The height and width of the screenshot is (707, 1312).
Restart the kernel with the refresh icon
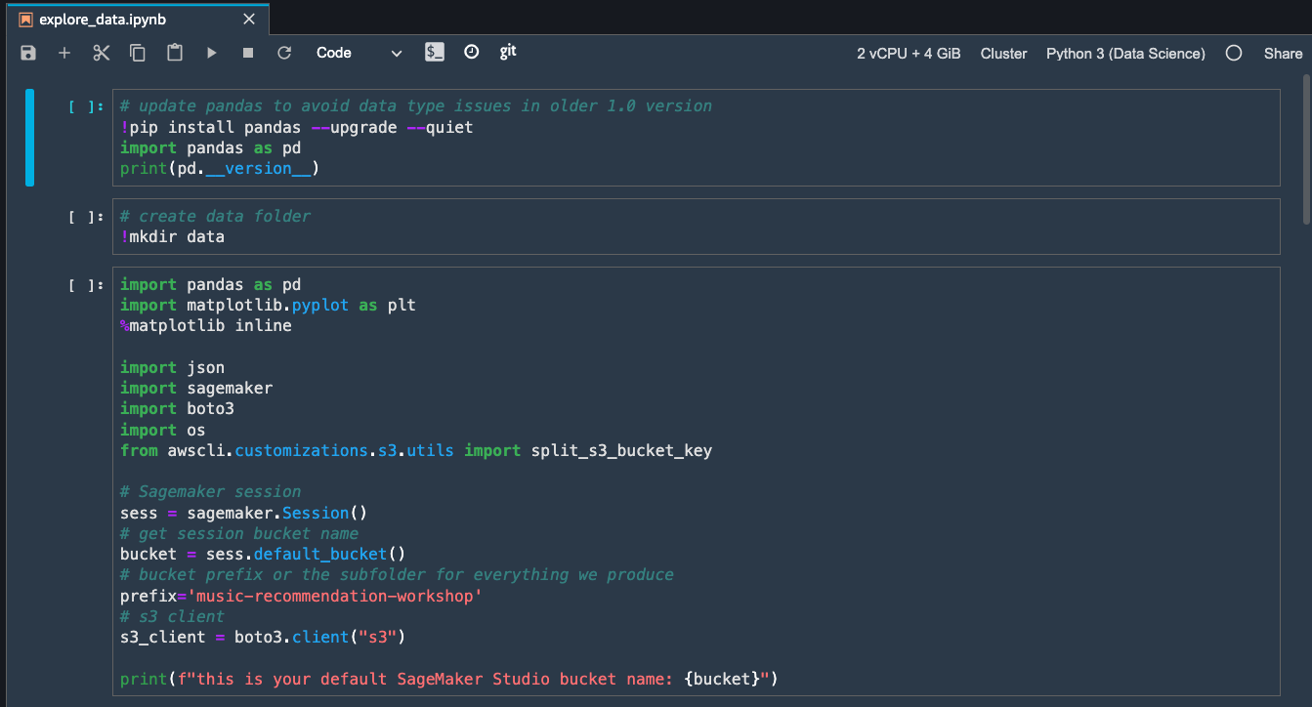284,54
